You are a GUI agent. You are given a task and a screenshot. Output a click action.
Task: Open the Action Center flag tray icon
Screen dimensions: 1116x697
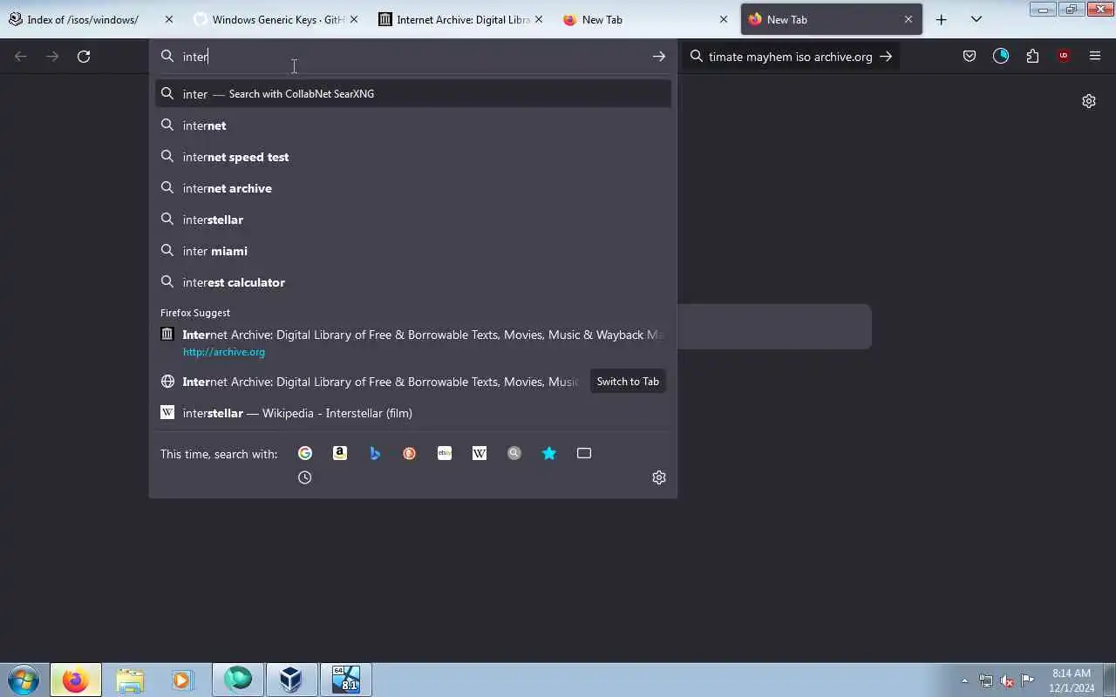(x=1028, y=680)
